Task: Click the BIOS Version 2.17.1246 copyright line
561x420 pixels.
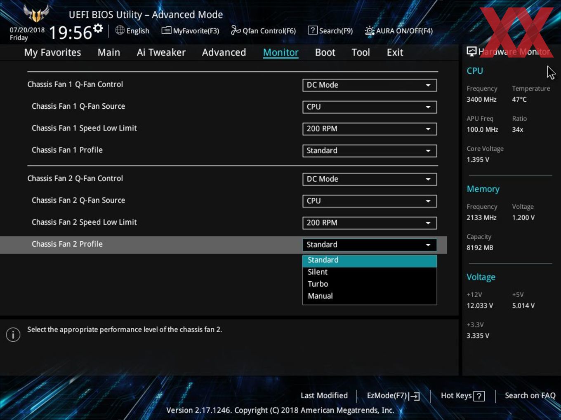Action: coord(280,410)
